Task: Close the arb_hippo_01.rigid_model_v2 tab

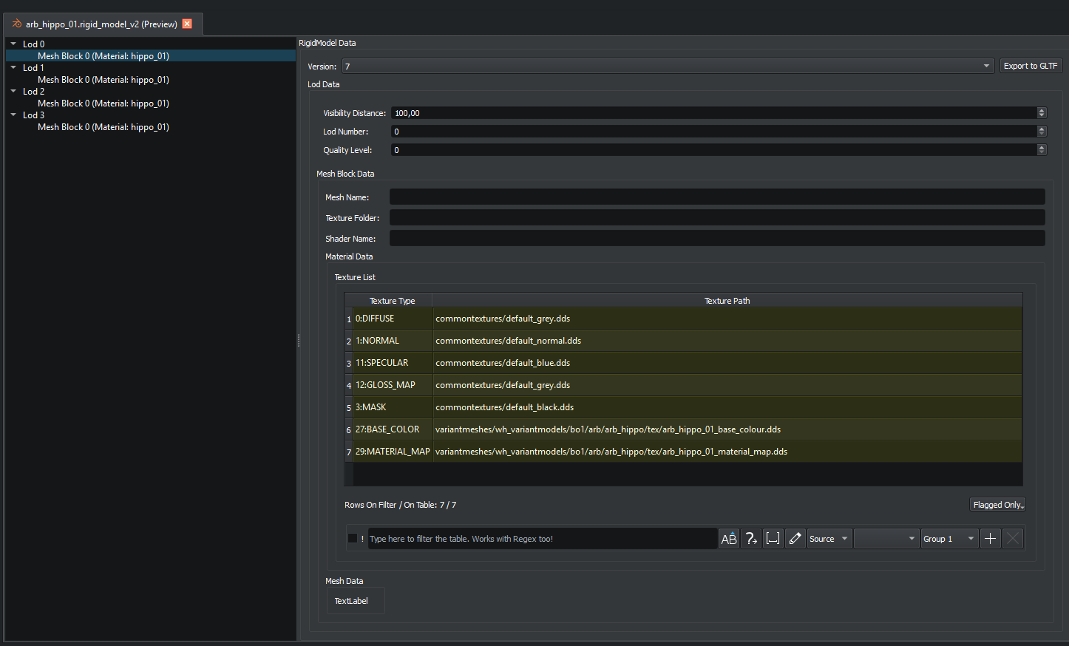Action: pyautogui.click(x=187, y=24)
